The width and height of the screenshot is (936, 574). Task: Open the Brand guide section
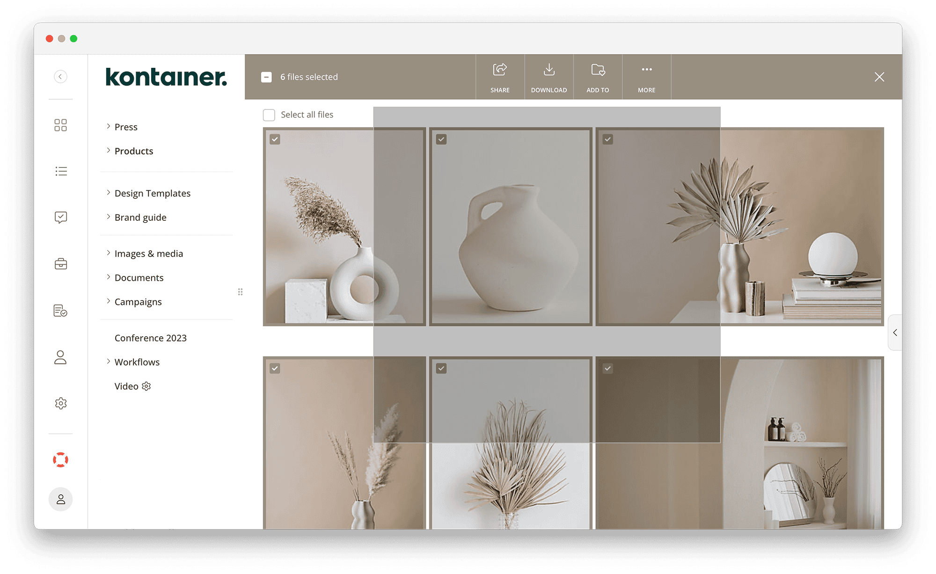pyautogui.click(x=140, y=217)
